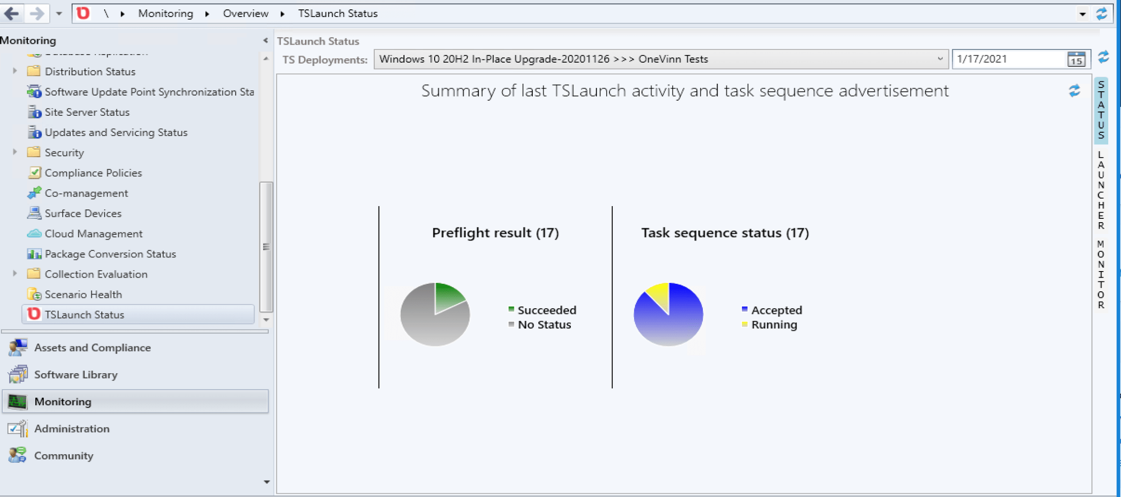Image resolution: width=1121 pixels, height=497 pixels.
Task: Open Site Server Status node
Action: click(x=87, y=112)
